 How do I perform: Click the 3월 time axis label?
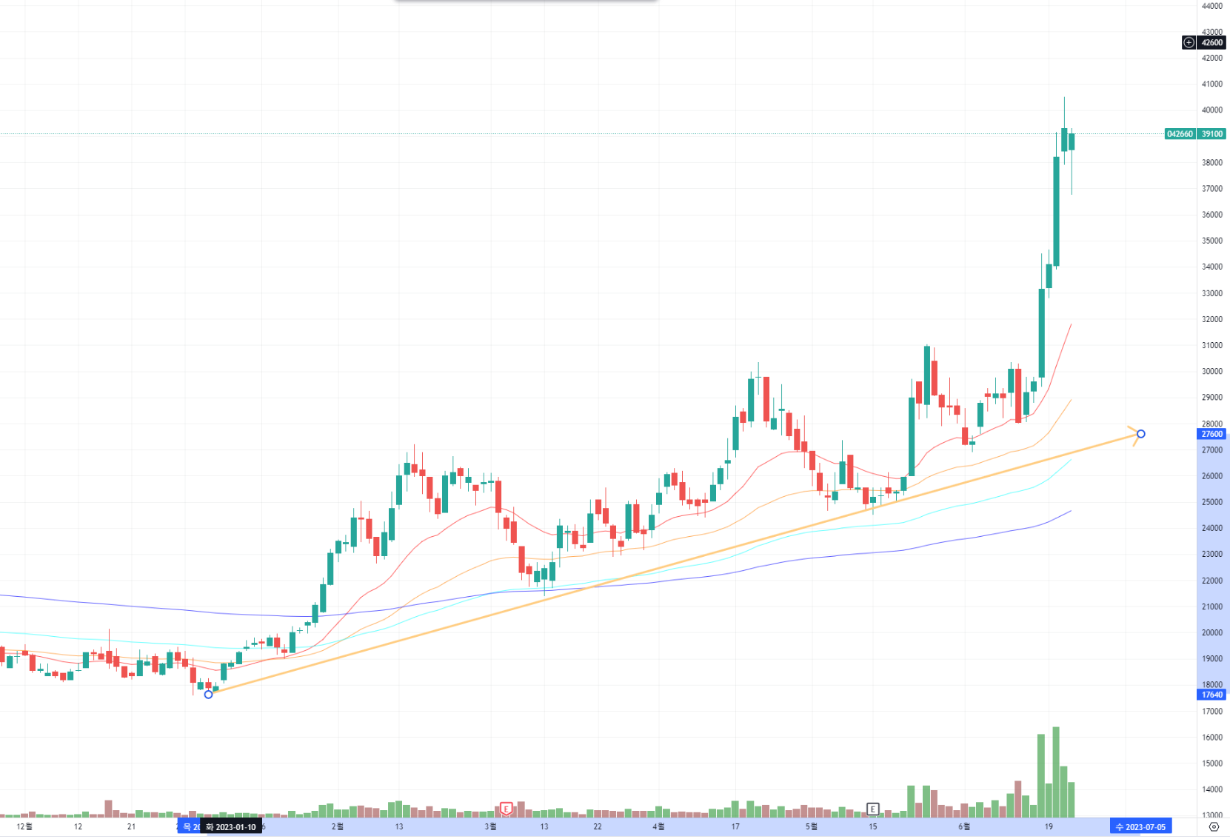(x=490, y=826)
